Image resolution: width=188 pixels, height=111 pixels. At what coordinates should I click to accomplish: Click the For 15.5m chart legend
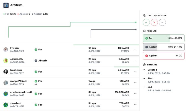point(9,14)
